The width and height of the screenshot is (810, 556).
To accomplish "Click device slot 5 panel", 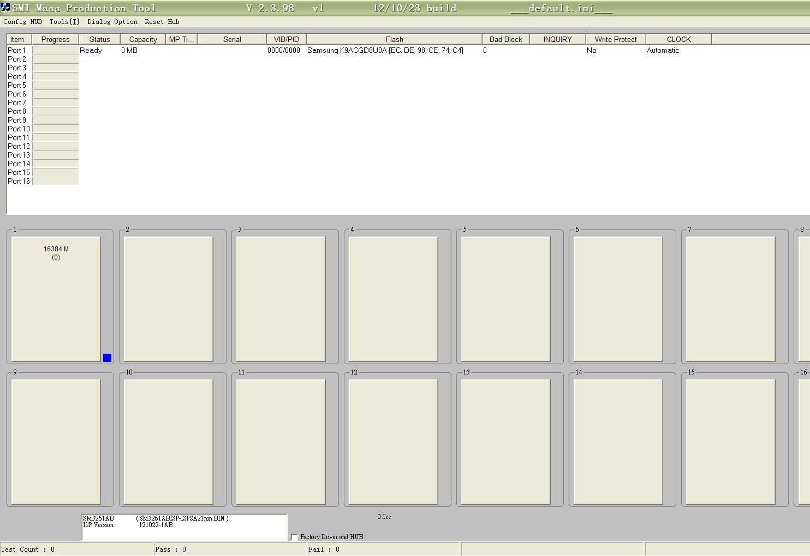I will click(x=505, y=299).
